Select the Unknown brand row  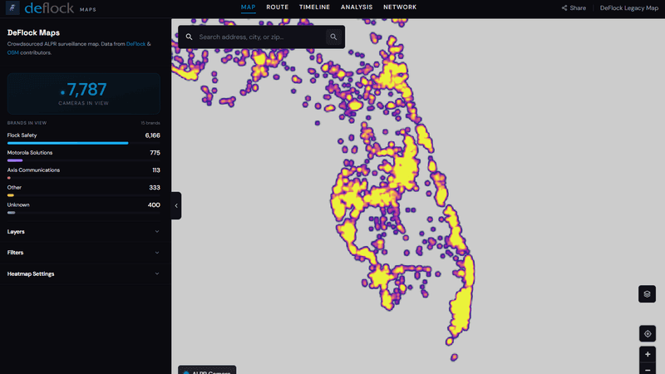tap(84, 208)
